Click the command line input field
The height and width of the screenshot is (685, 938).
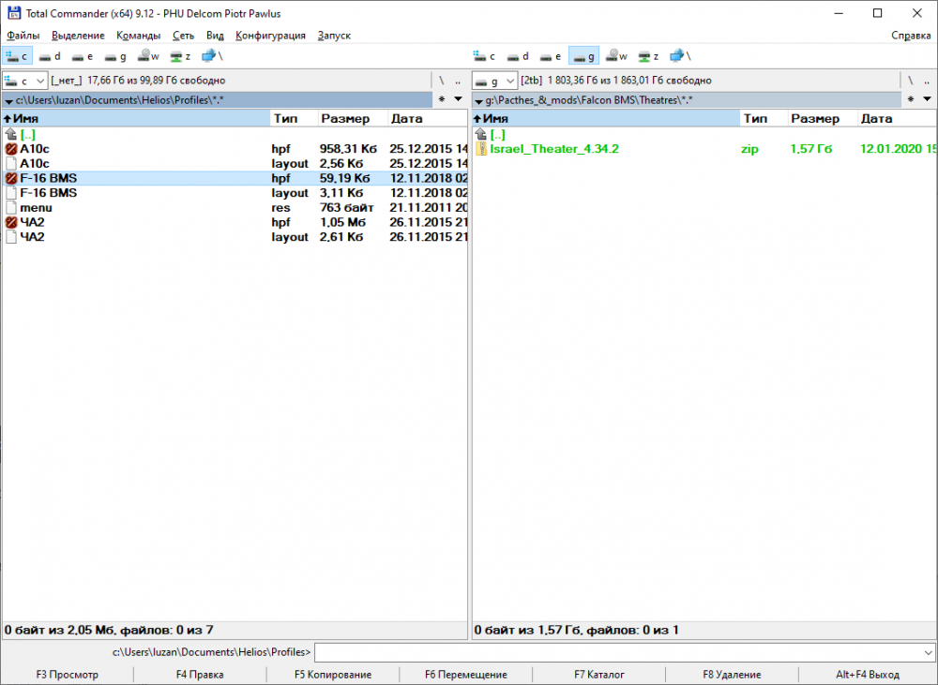[617, 652]
